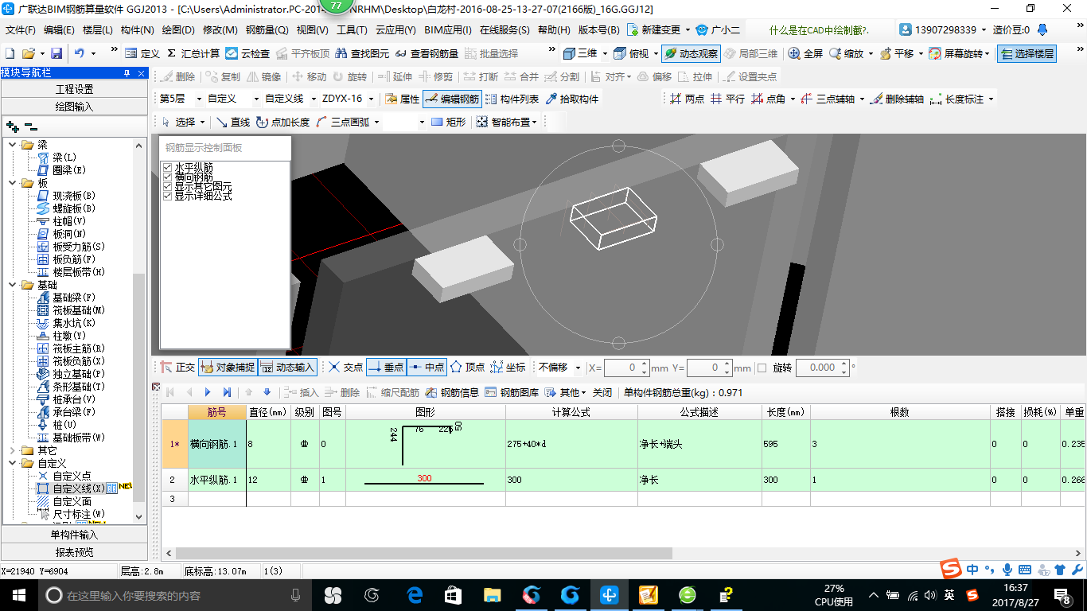This screenshot has width=1087, height=611.
Task: Select the 镜像 mirror tool
Action: click(x=263, y=76)
